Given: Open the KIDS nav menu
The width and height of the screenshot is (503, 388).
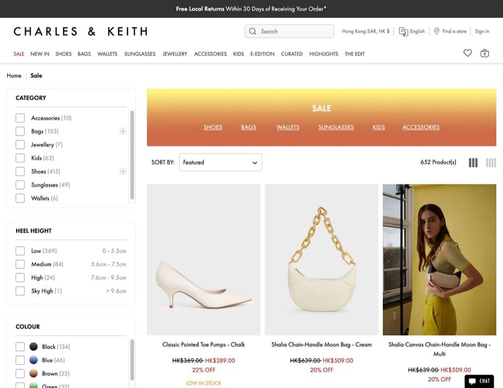Looking at the screenshot, I should [x=238, y=54].
